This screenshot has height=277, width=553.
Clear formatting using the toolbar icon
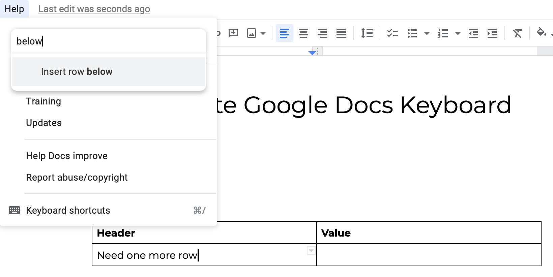(517, 33)
